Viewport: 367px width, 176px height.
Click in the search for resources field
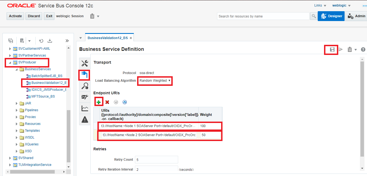coord(263,16)
